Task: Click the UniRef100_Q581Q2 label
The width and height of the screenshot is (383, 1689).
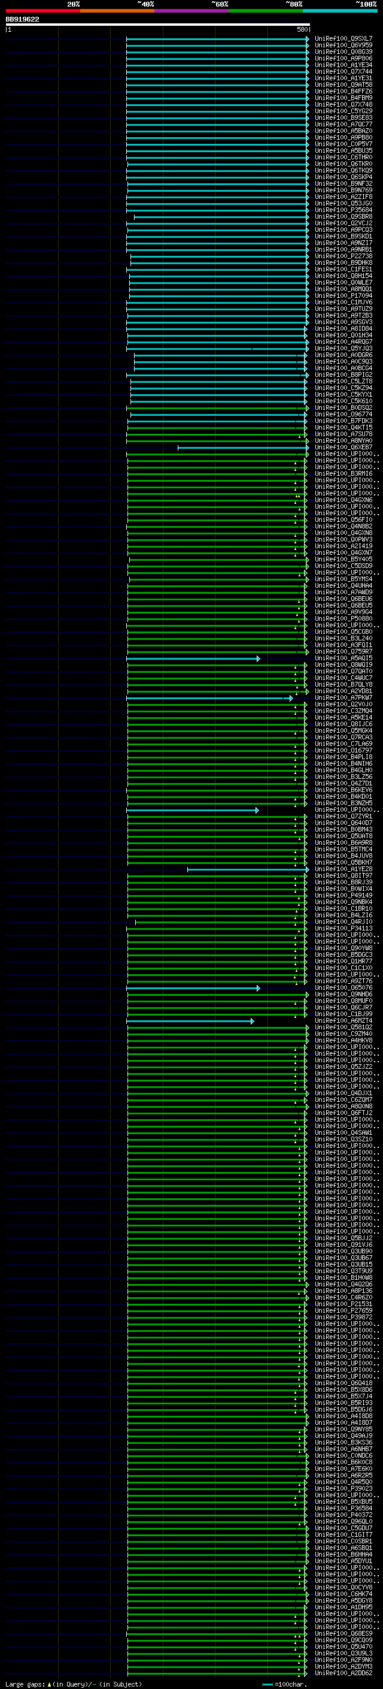Action: [x=343, y=1027]
